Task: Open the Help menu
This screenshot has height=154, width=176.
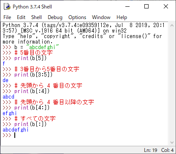Action: coord(122,17)
